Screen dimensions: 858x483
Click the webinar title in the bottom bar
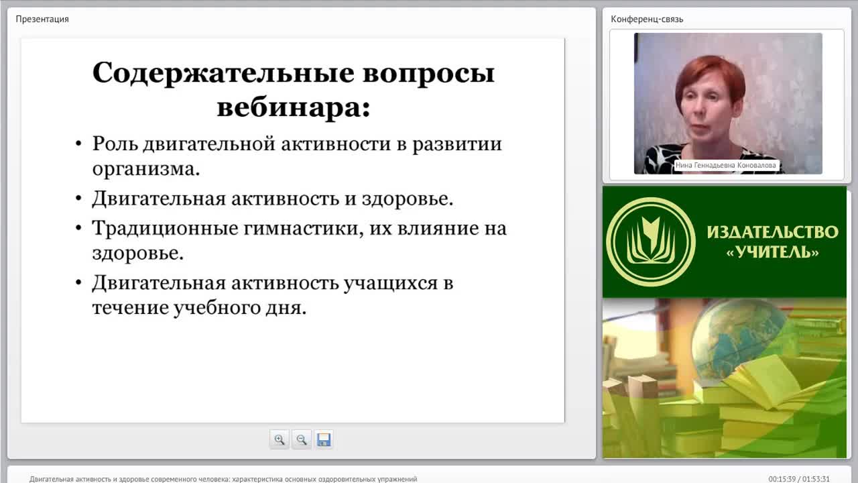(223, 479)
